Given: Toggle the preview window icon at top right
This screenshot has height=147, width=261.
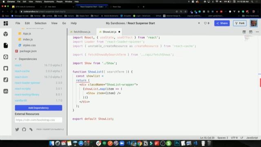Looking at the screenshot, I should coord(251,32).
